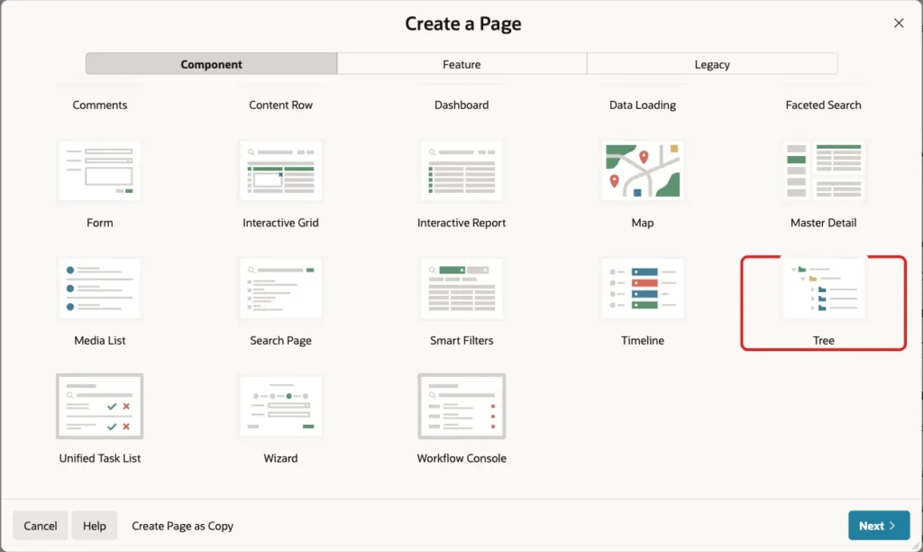This screenshot has height=552, width=923.
Task: Pick the Wizard page icon
Action: coord(281,406)
